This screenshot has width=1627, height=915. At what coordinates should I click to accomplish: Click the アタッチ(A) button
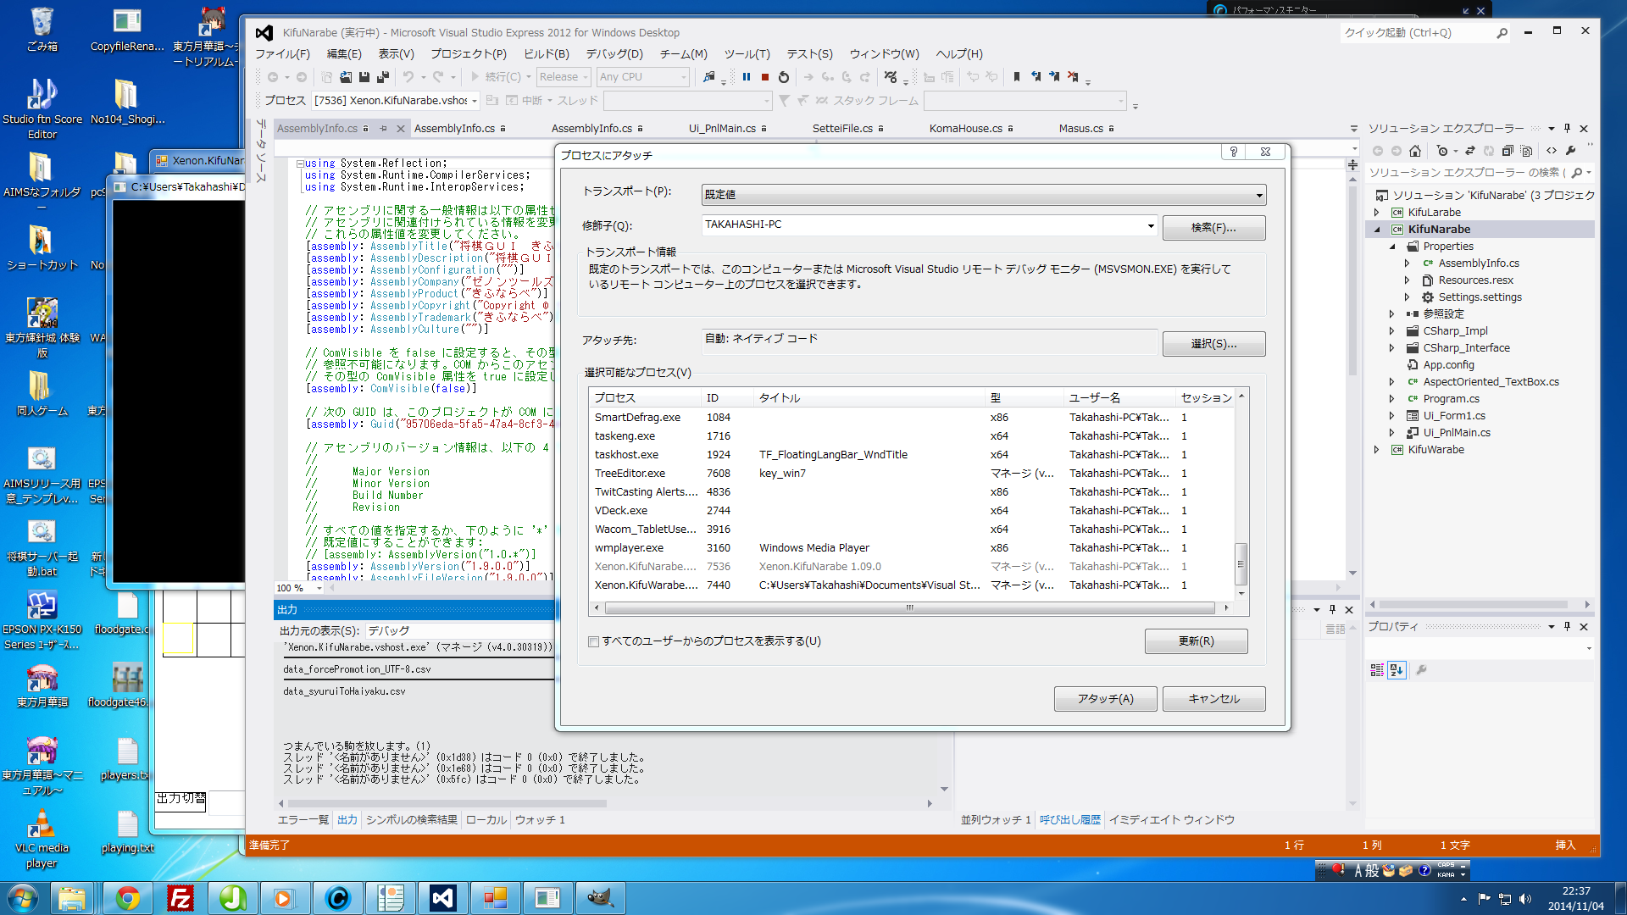click(1105, 699)
